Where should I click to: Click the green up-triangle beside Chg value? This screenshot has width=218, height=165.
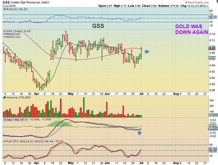208,6
